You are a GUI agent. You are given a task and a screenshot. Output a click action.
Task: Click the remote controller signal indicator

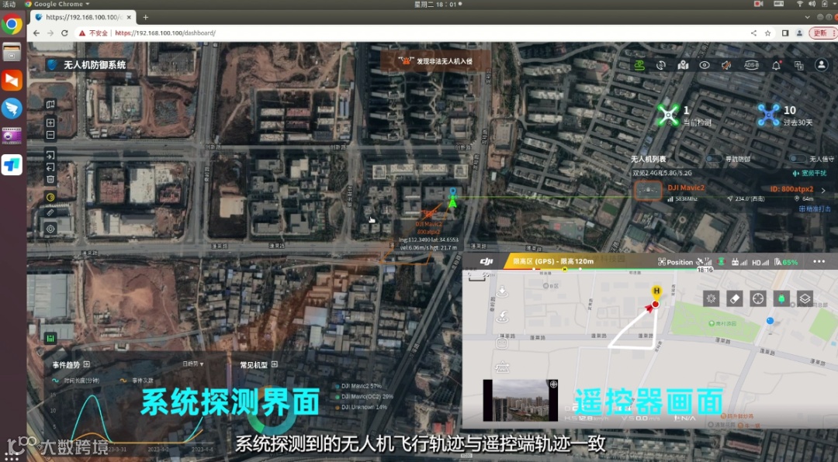coord(739,262)
